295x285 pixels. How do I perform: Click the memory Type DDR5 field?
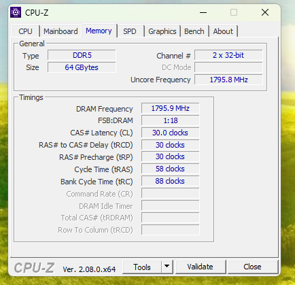point(82,55)
